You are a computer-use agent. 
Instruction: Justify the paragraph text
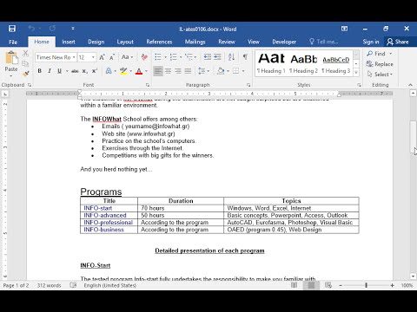(188, 71)
